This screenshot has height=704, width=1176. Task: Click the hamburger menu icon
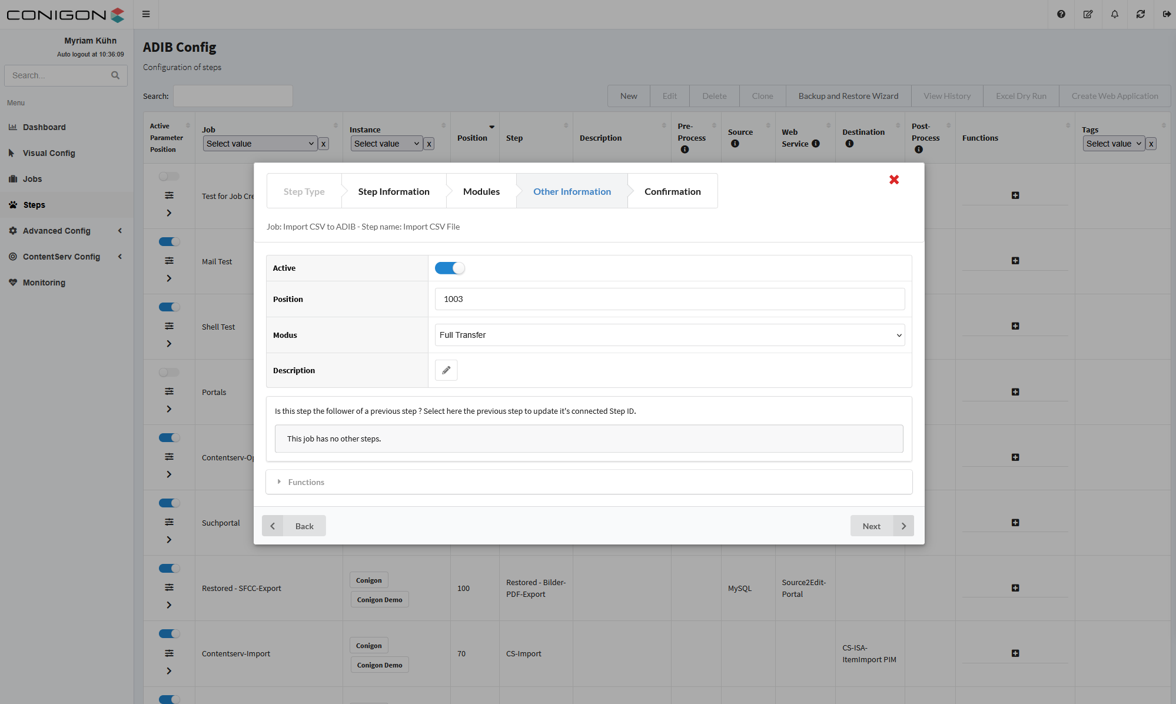tap(146, 14)
